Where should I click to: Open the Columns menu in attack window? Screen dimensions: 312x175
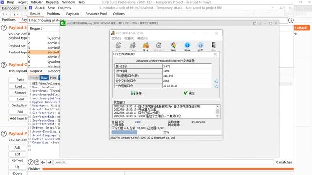click(x=64, y=8)
